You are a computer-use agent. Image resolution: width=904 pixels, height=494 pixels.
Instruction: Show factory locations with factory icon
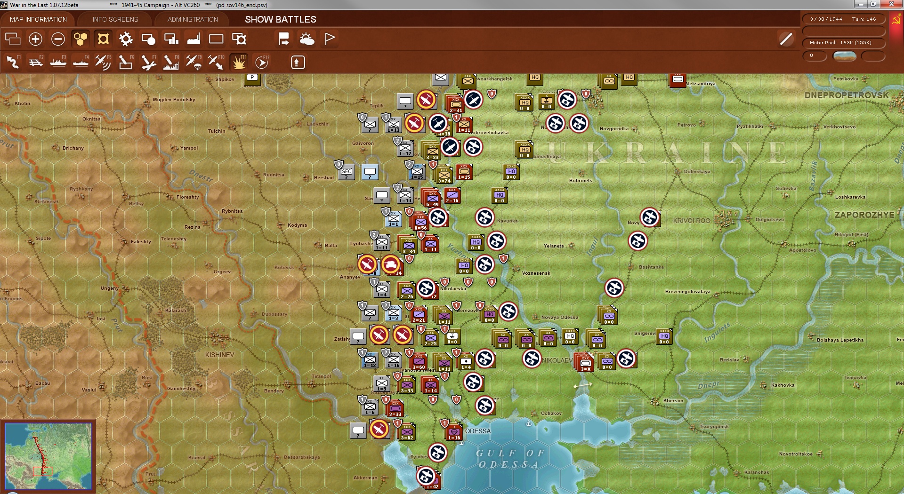[x=194, y=39]
